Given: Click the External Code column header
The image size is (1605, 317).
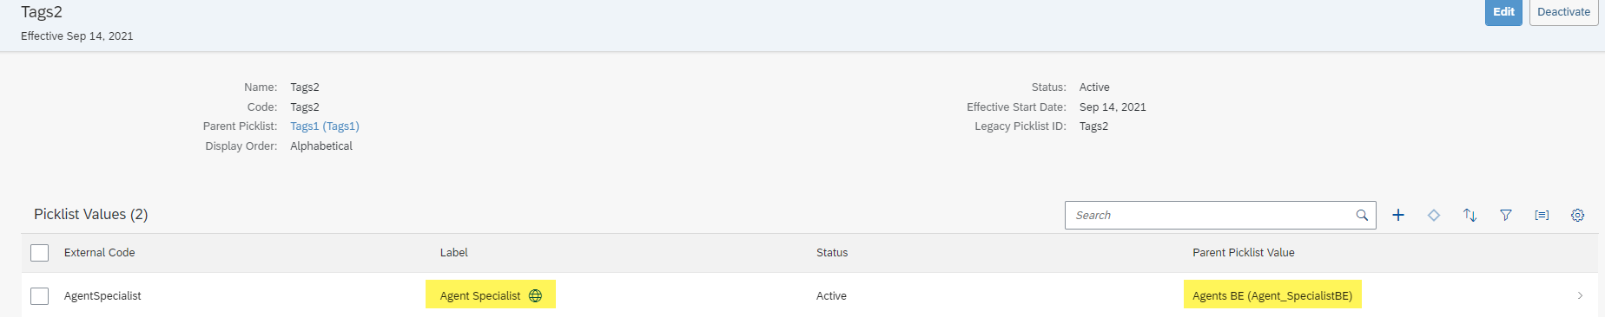Looking at the screenshot, I should tap(100, 253).
